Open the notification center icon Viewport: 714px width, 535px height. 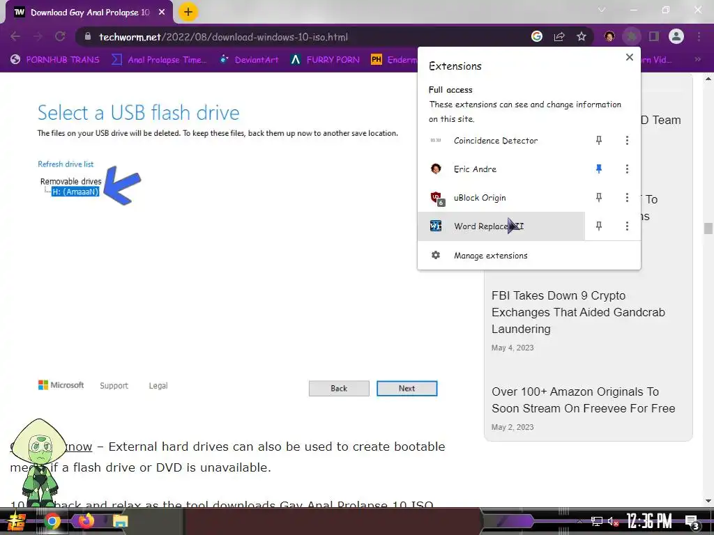click(x=692, y=522)
